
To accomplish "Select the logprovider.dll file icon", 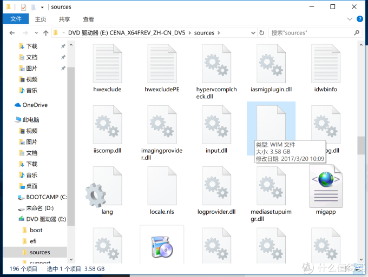I will (x=216, y=186).
